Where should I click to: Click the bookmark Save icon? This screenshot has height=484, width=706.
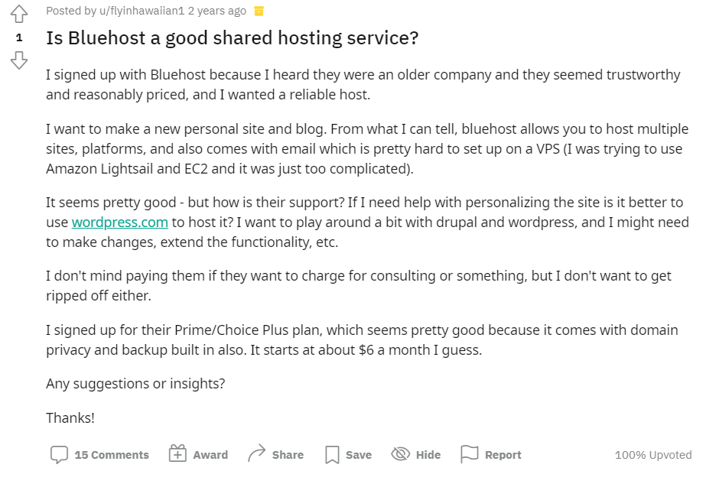332,455
